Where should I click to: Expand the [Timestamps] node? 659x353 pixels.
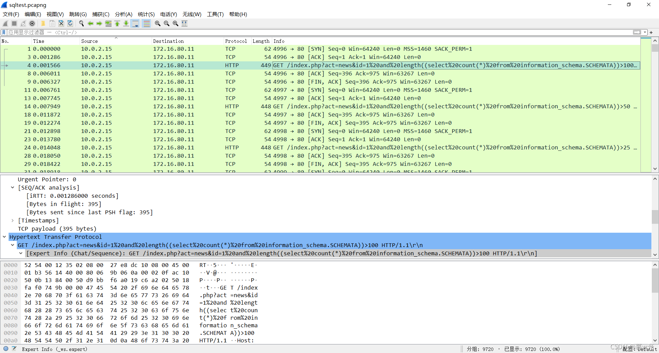[12, 220]
